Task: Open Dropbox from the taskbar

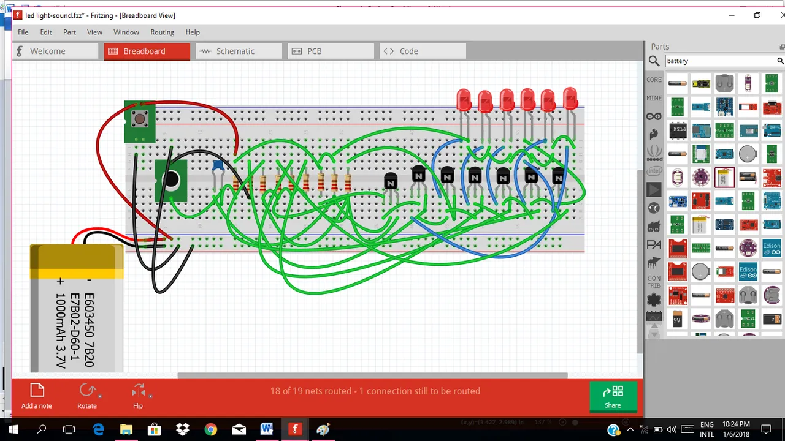Action: point(182,429)
